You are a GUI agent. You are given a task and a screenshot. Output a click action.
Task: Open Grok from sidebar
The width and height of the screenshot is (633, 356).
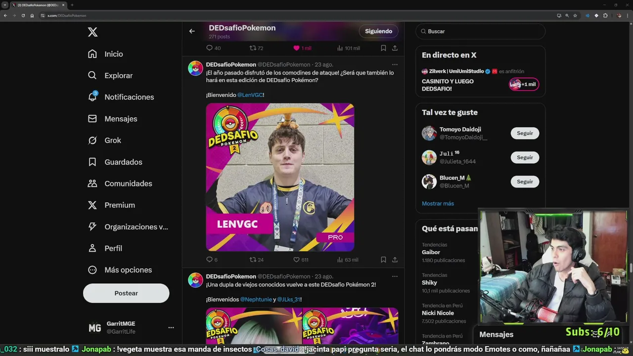click(104, 140)
